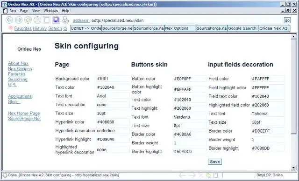Reload the page with the toolbar refresh icon

(x=28, y=20)
